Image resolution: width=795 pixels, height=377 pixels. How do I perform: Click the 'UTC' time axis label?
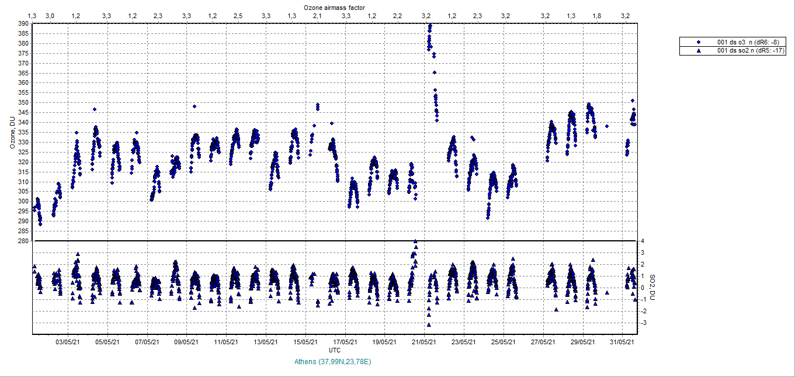(x=335, y=350)
